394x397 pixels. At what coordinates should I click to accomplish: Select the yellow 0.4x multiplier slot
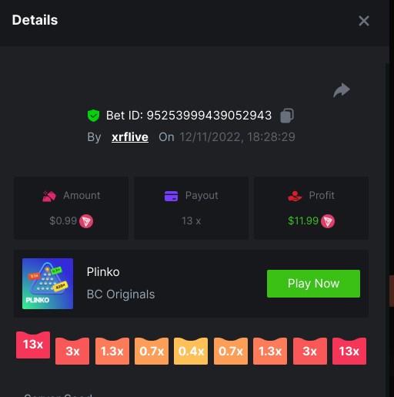point(191,351)
